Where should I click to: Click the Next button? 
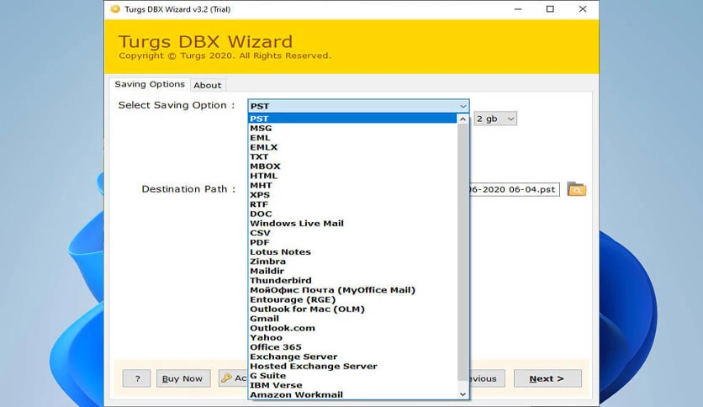coord(547,378)
